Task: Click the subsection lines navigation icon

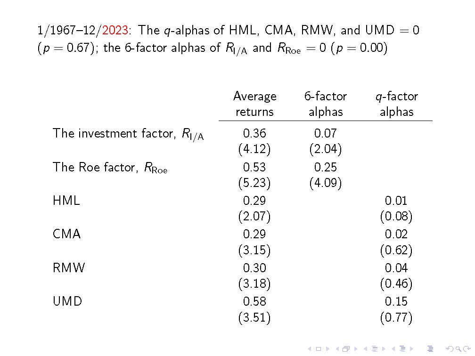Action: (x=374, y=349)
